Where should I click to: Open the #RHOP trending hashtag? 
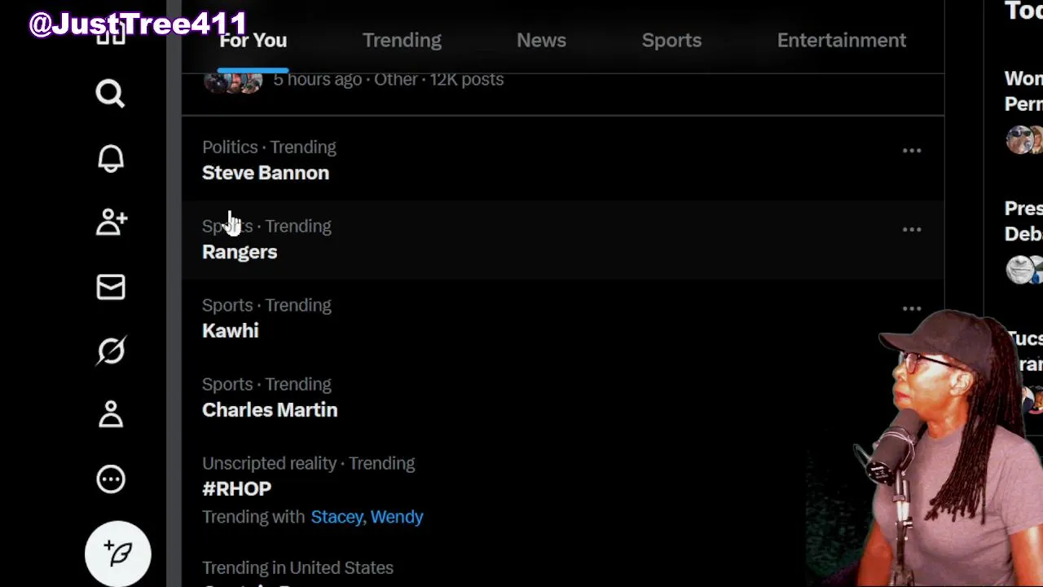point(236,489)
